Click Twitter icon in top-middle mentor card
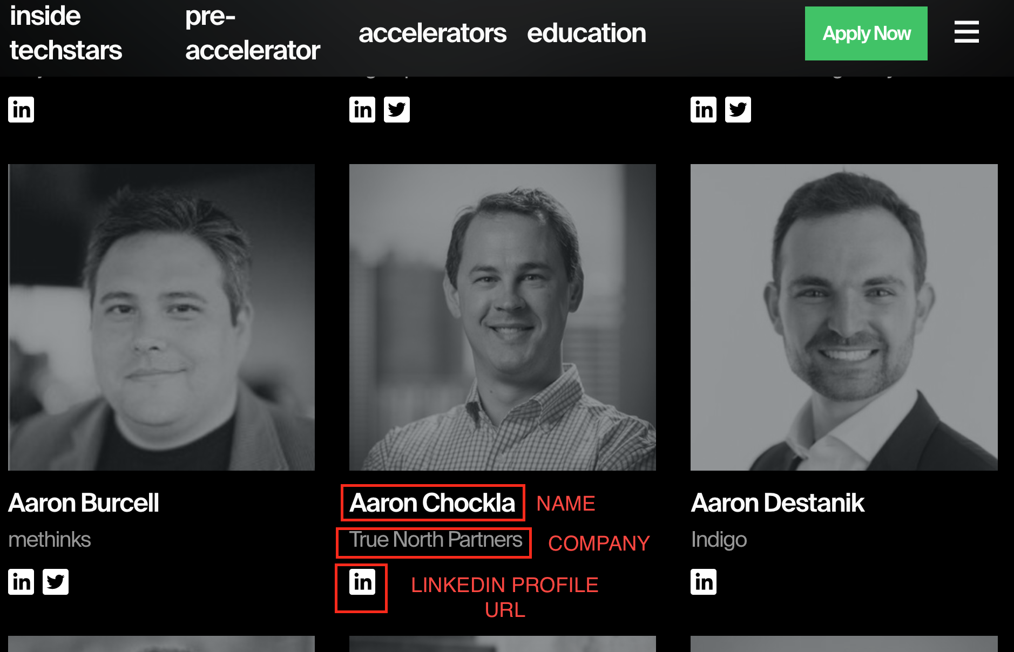Viewport: 1014px width, 652px height. click(x=397, y=110)
